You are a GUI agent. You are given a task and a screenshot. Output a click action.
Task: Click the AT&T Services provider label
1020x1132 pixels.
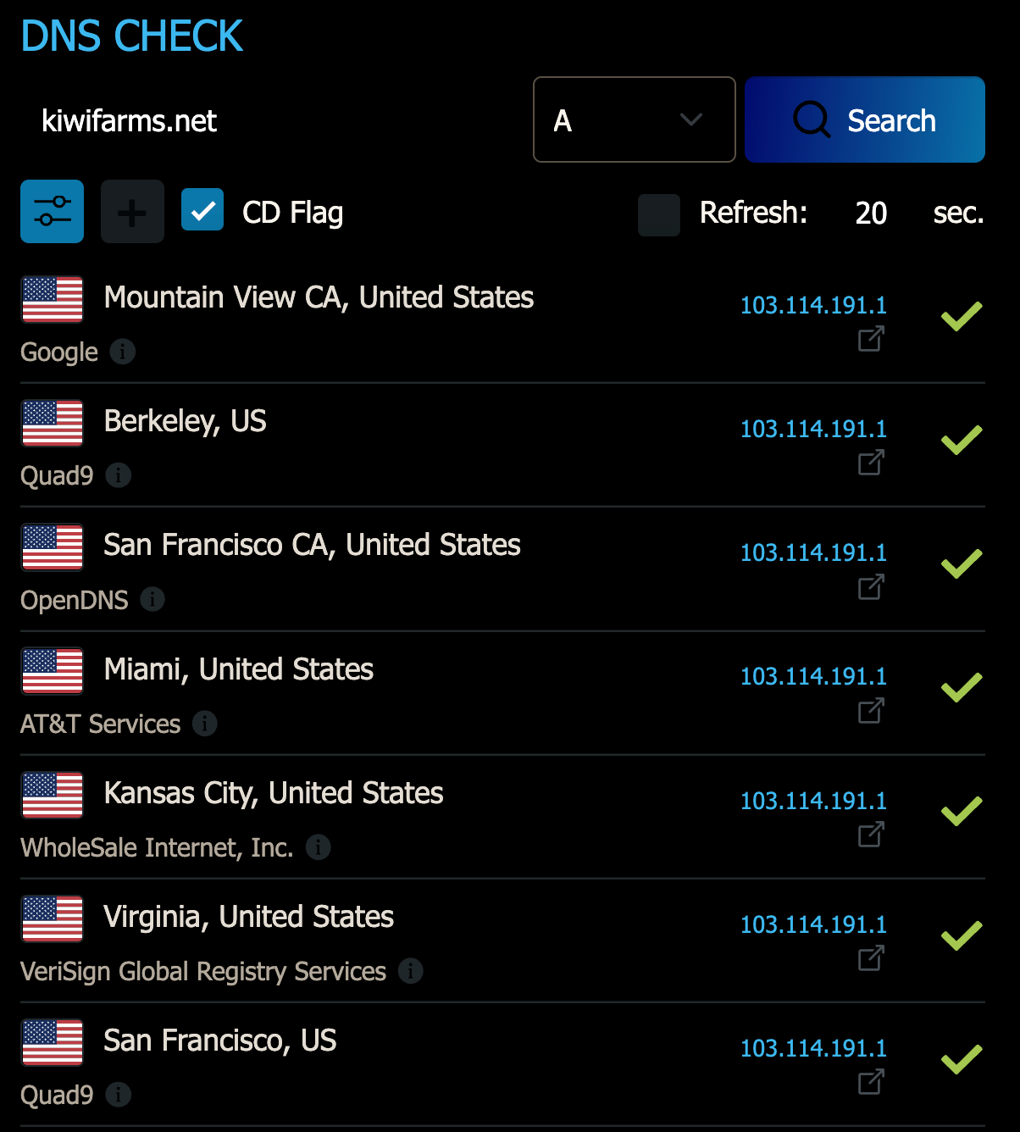(x=101, y=724)
